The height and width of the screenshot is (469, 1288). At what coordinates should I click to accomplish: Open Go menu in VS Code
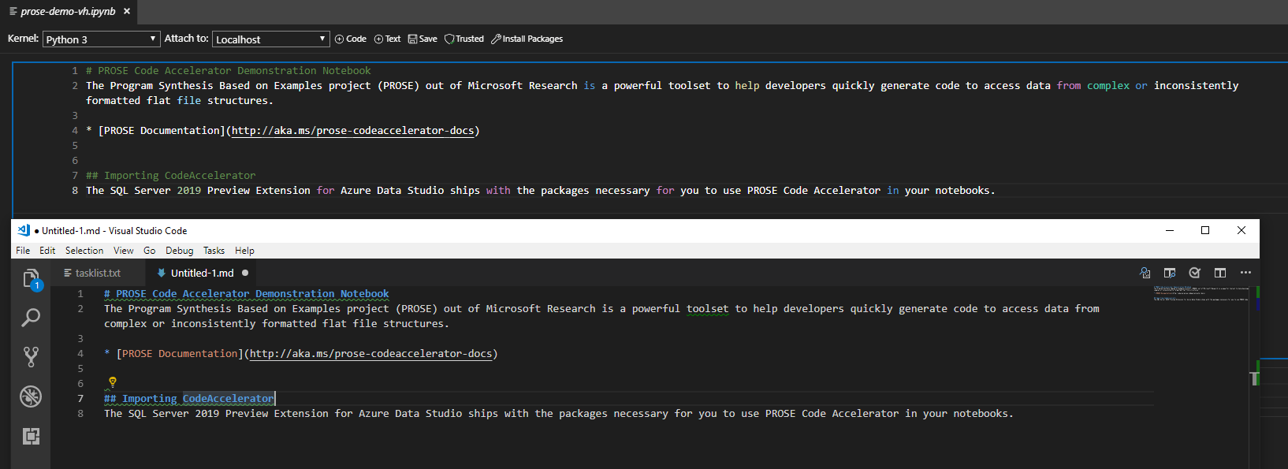pyautogui.click(x=150, y=251)
